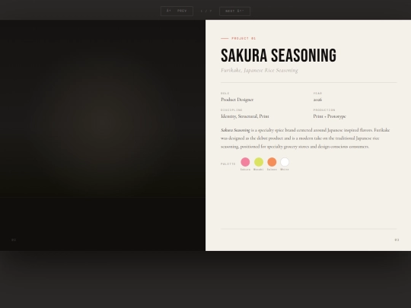Click the description paragraph about Sakura Seasoning

(305, 138)
